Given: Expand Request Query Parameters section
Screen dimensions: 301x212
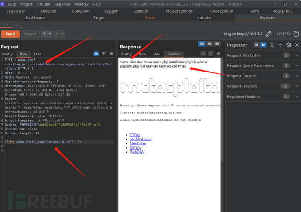Looking at the screenshot, I should (x=297, y=65).
